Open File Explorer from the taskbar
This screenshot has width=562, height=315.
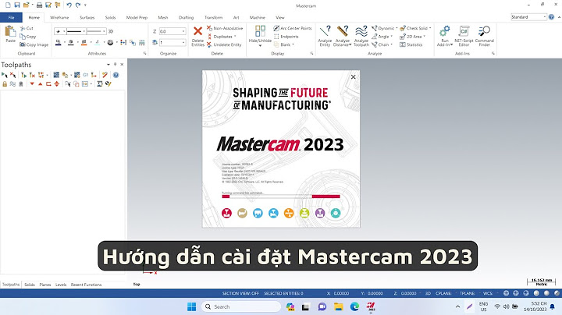tap(338, 306)
